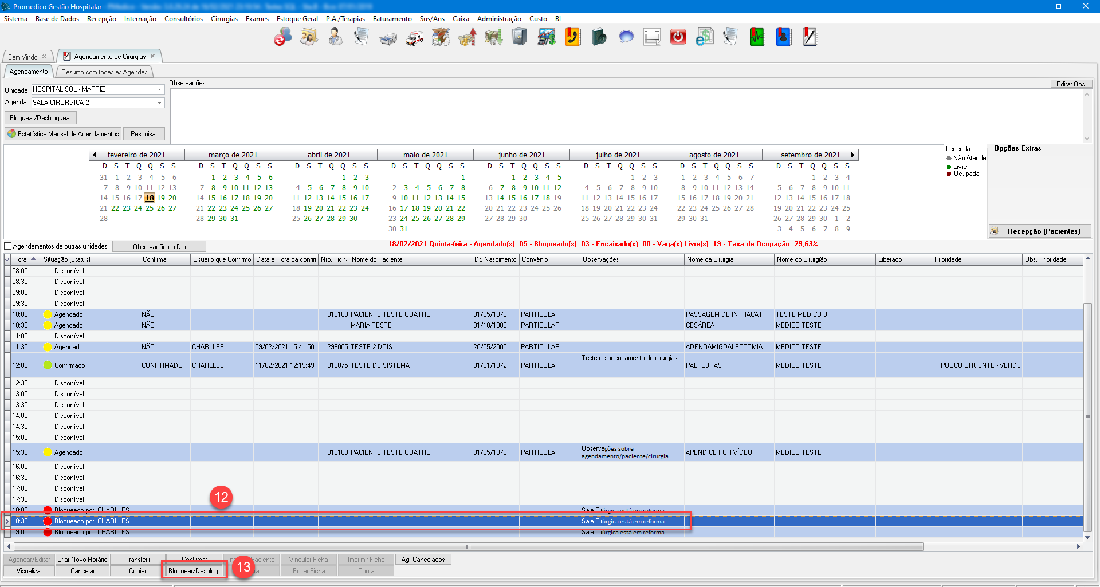Click the Recepção (Pacientes) button
The image size is (1100, 587).
coord(1039,231)
